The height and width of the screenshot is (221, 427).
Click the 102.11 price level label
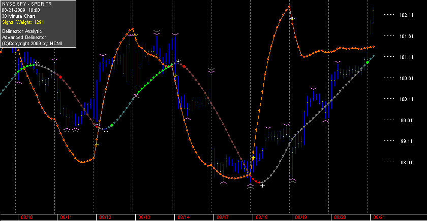click(406, 15)
